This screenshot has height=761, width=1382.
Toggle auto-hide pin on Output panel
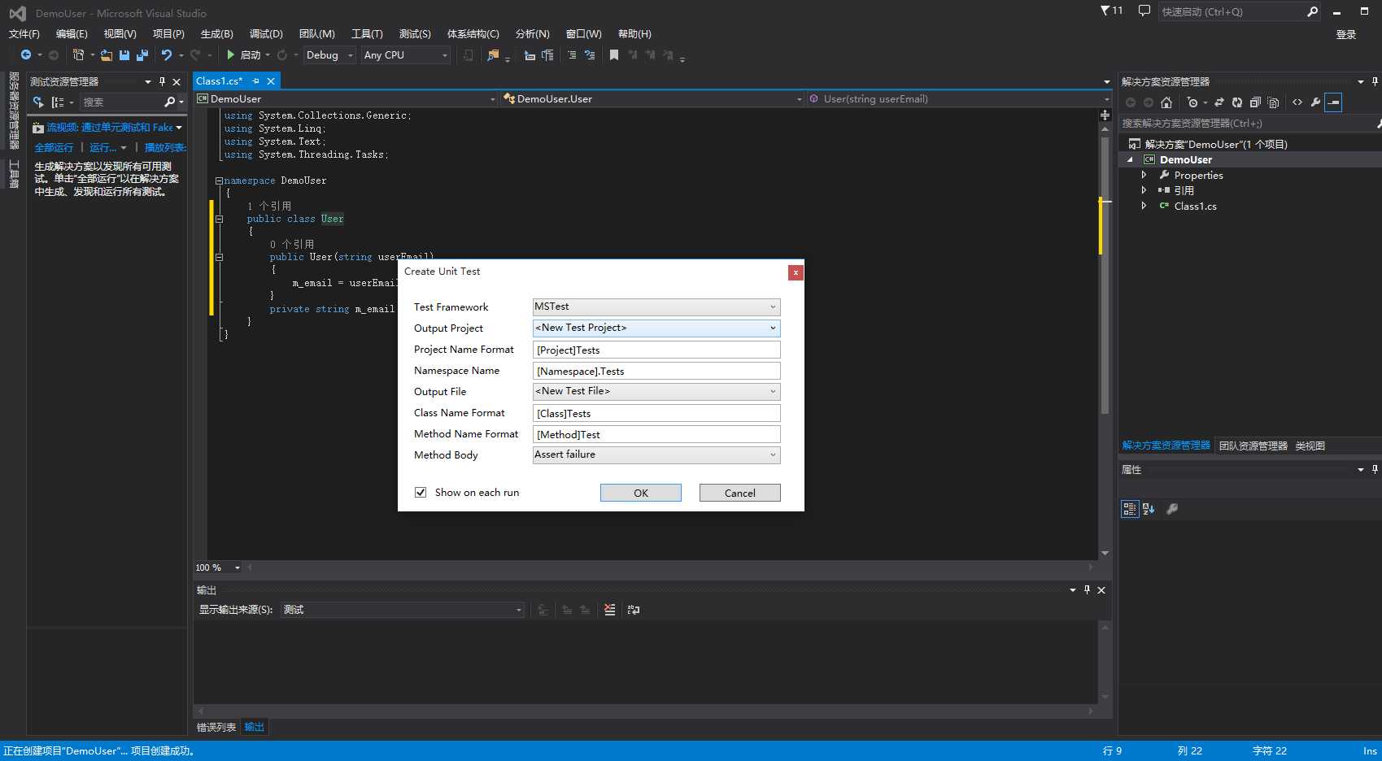click(x=1087, y=590)
